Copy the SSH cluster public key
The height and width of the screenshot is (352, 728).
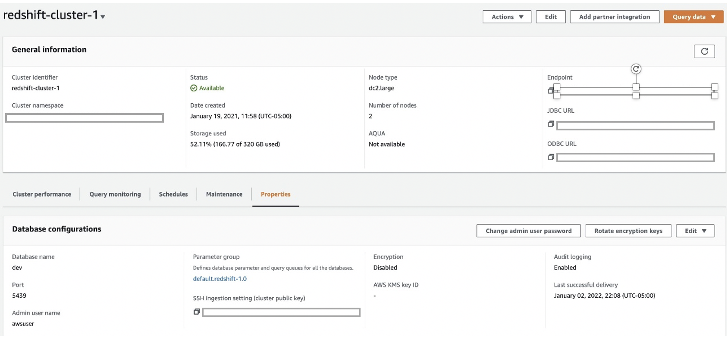(197, 312)
